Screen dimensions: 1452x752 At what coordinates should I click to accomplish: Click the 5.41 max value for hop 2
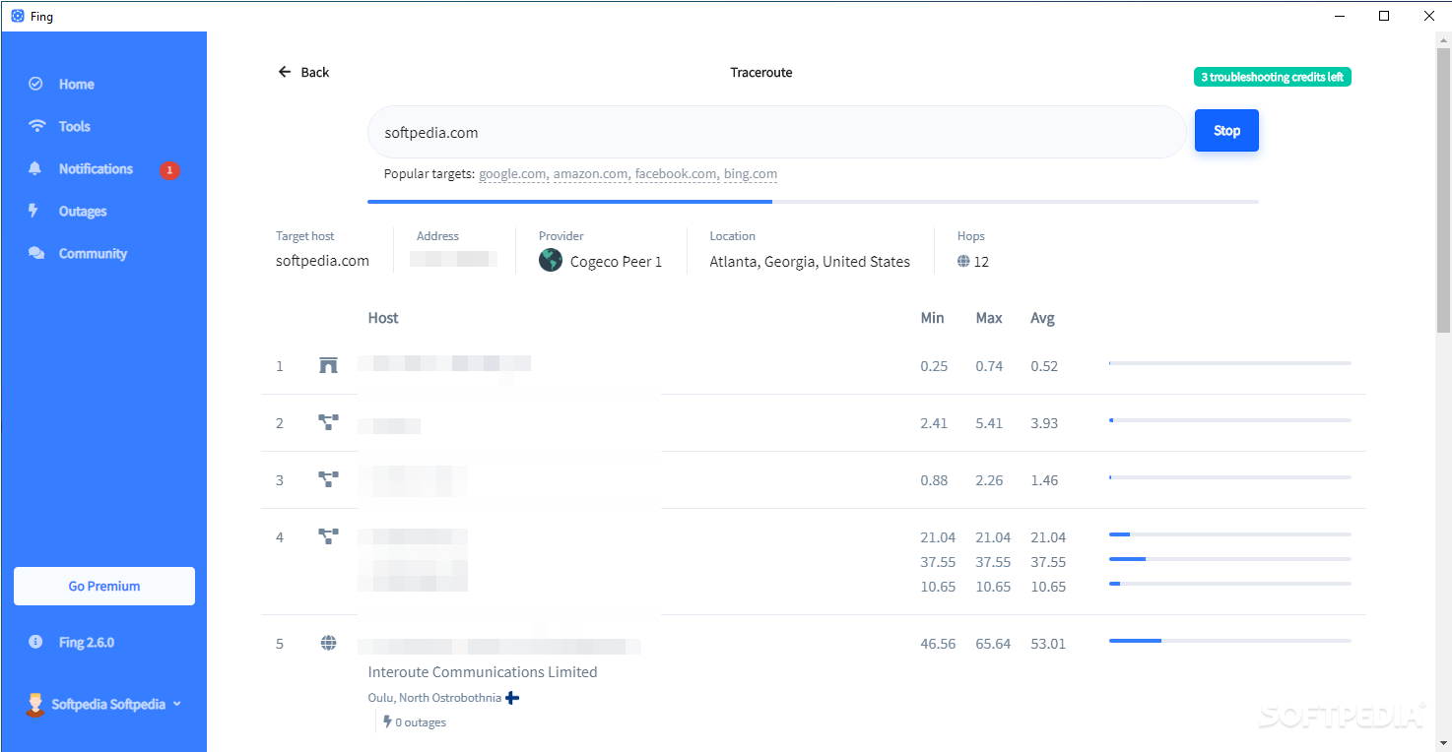click(x=989, y=423)
